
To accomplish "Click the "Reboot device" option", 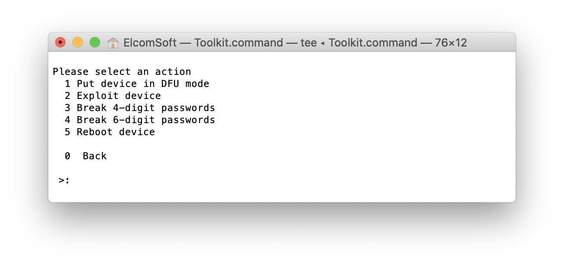I will 116,132.
